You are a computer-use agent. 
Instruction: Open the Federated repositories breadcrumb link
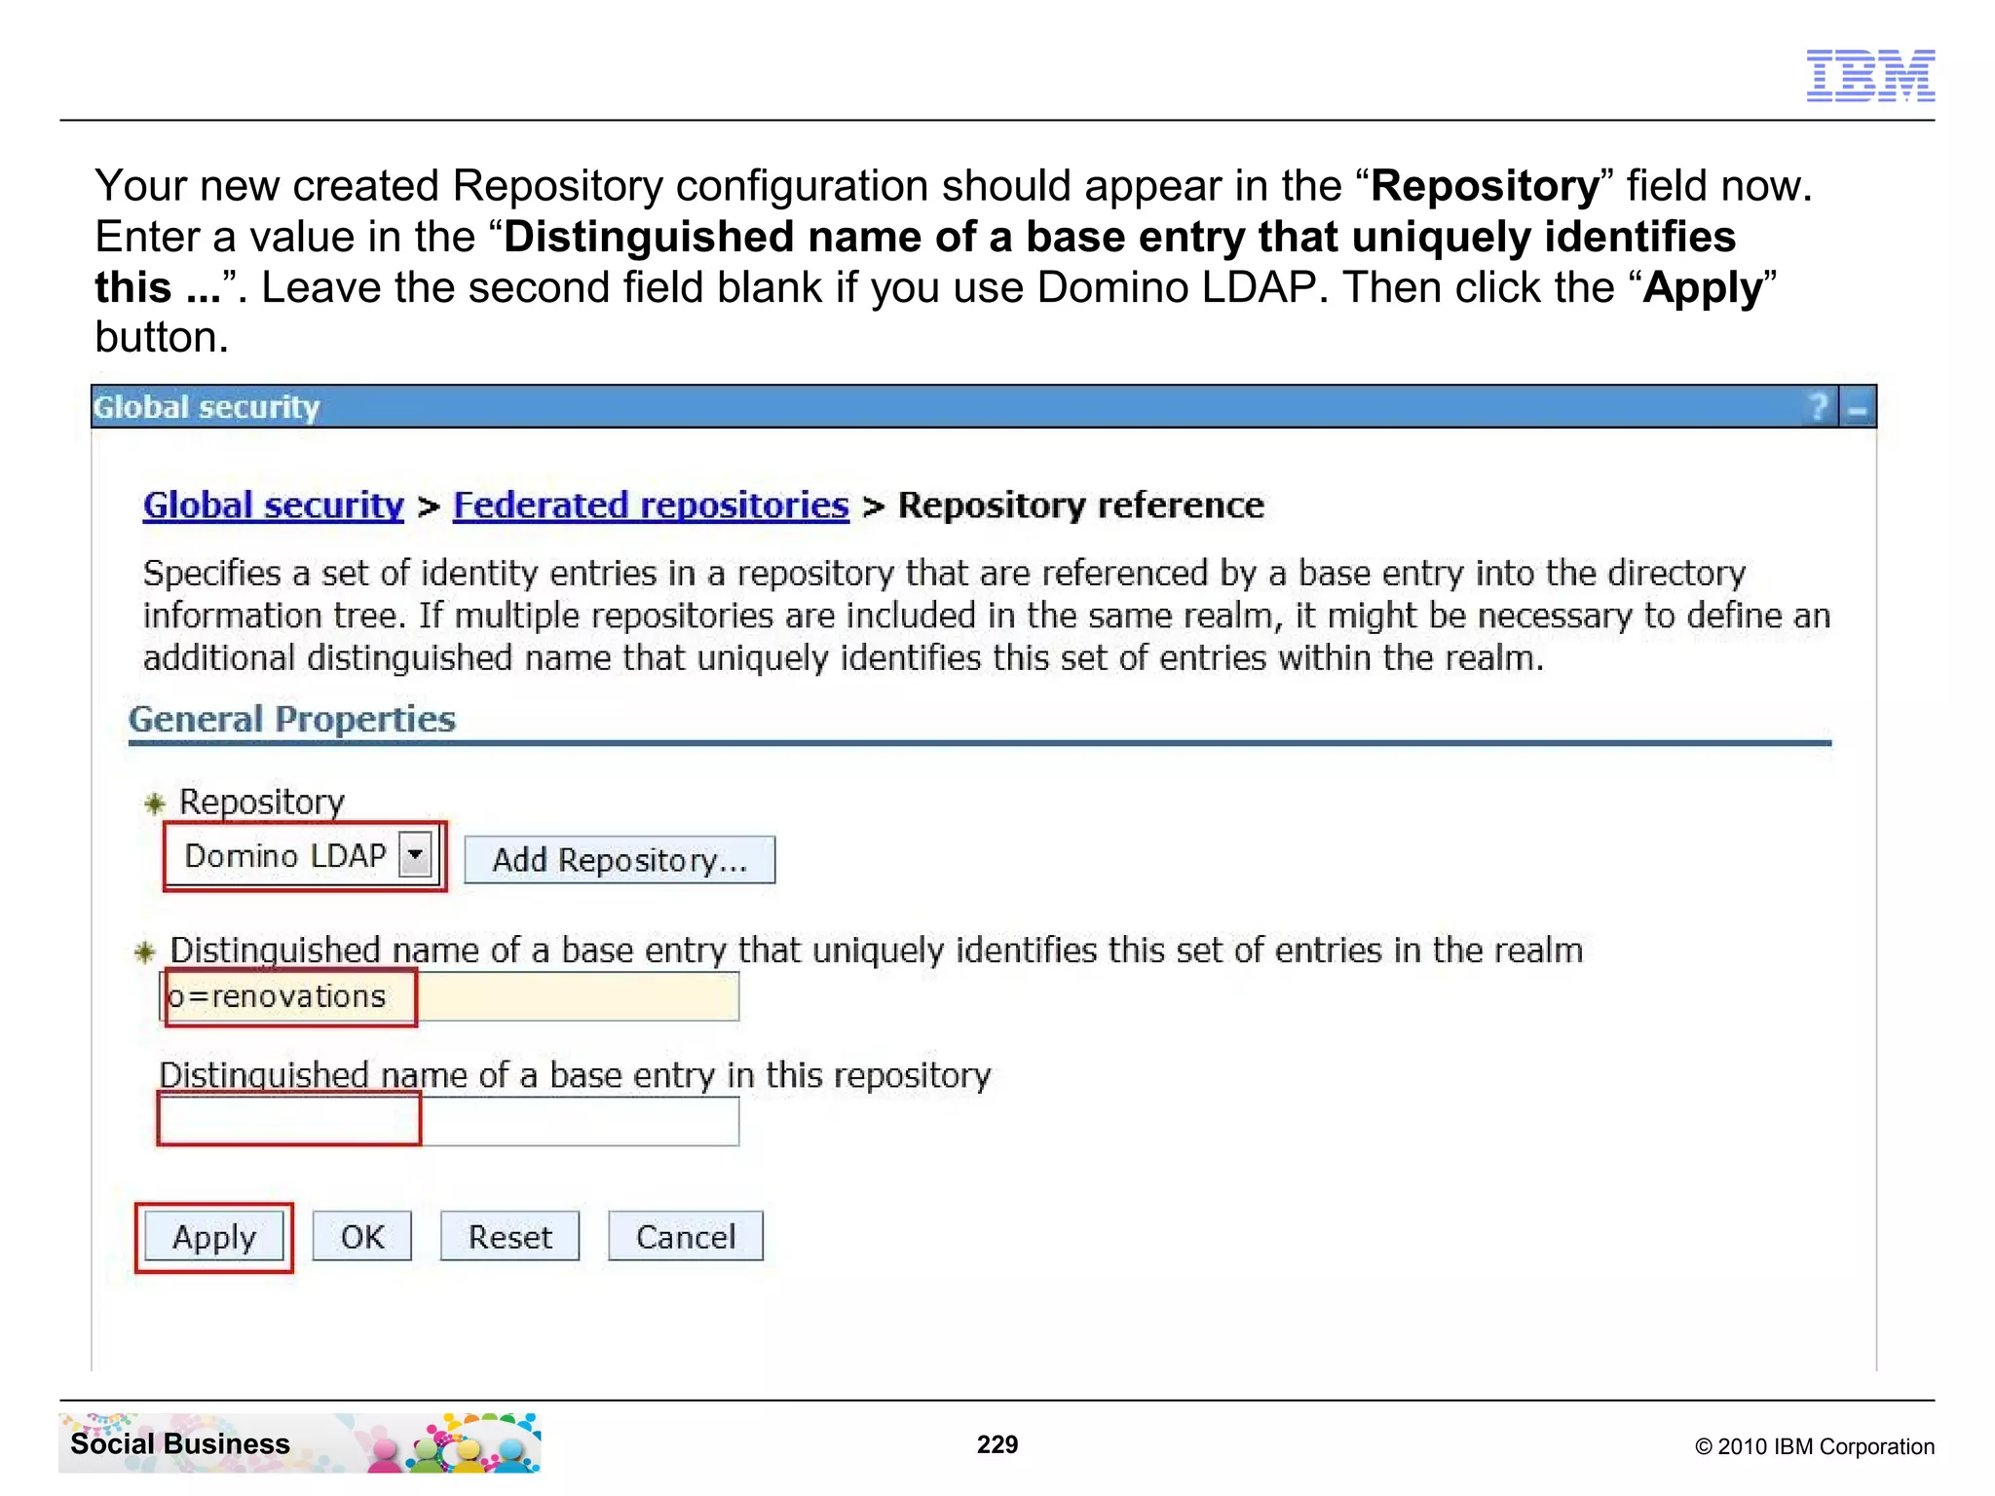pyautogui.click(x=651, y=505)
